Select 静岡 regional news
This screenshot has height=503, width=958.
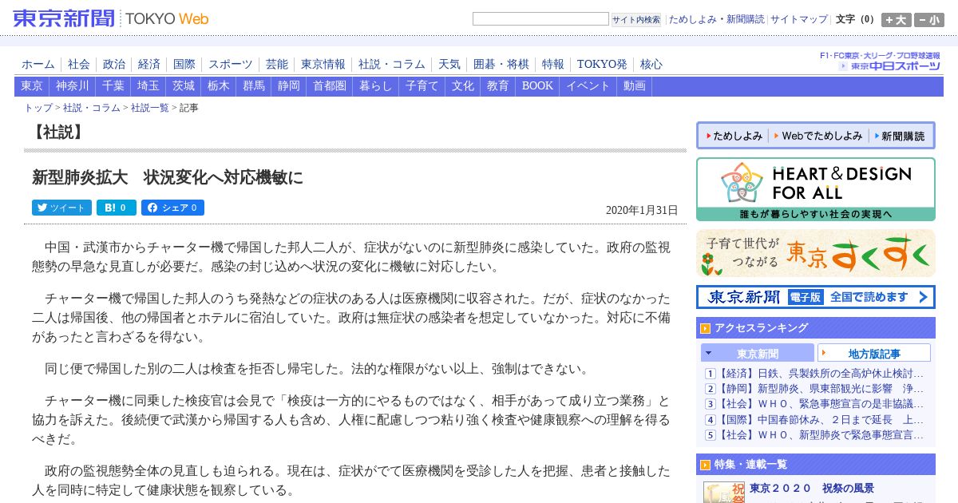tap(289, 86)
